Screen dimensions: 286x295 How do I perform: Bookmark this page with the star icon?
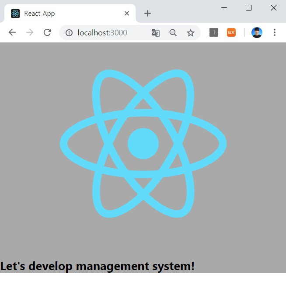pyautogui.click(x=191, y=33)
